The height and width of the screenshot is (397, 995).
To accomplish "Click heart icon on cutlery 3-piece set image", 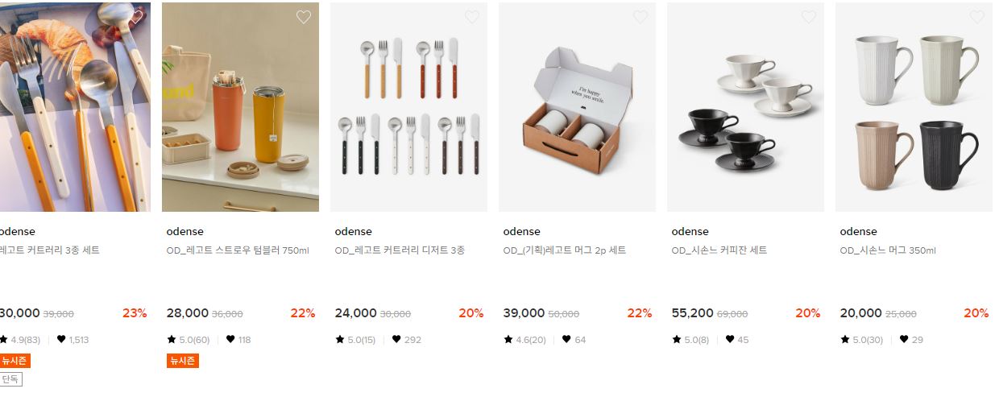I will tap(136, 17).
